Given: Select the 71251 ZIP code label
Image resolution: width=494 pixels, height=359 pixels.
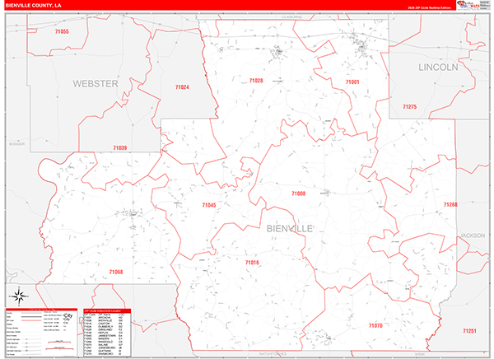Looking at the screenshot, I should [x=469, y=331].
